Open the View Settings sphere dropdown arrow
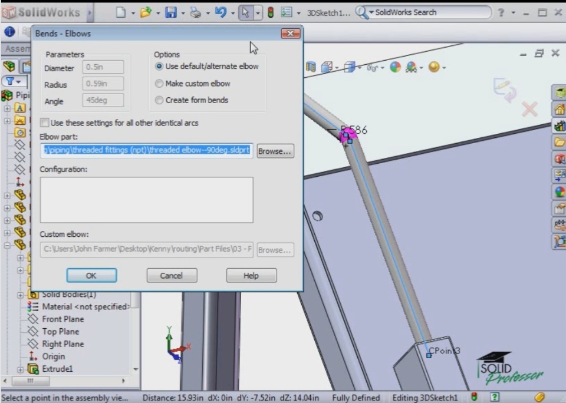 point(443,68)
